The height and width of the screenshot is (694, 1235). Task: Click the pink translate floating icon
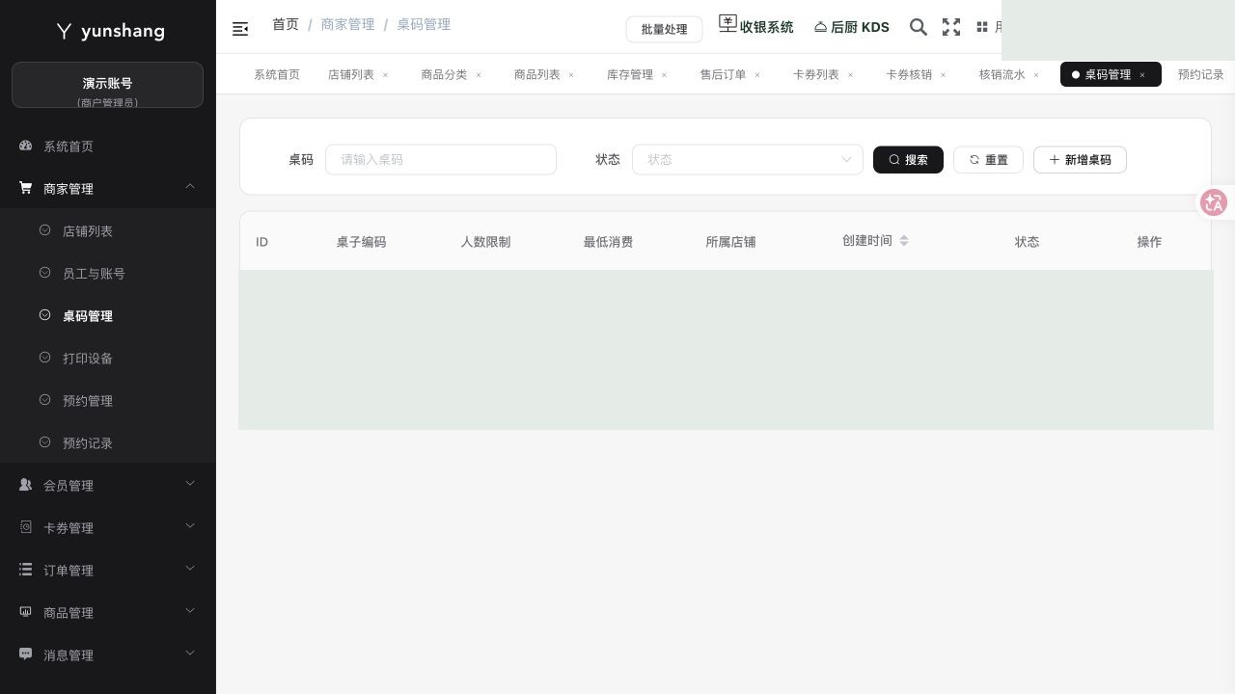click(x=1214, y=202)
